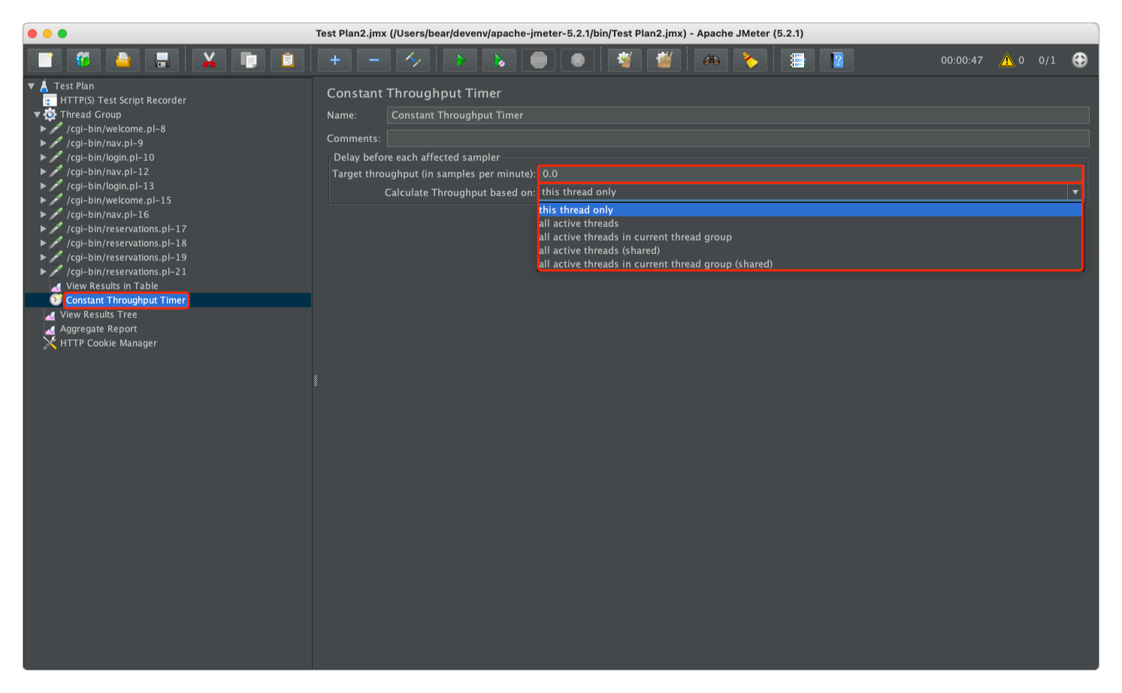This screenshot has height=693, width=1122.
Task: Collapse all nodes with minus icon
Action: pos(374,60)
